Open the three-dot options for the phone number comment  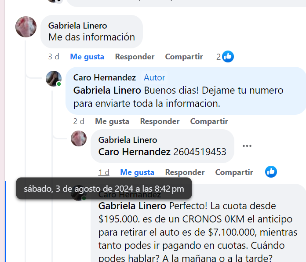[247, 146]
